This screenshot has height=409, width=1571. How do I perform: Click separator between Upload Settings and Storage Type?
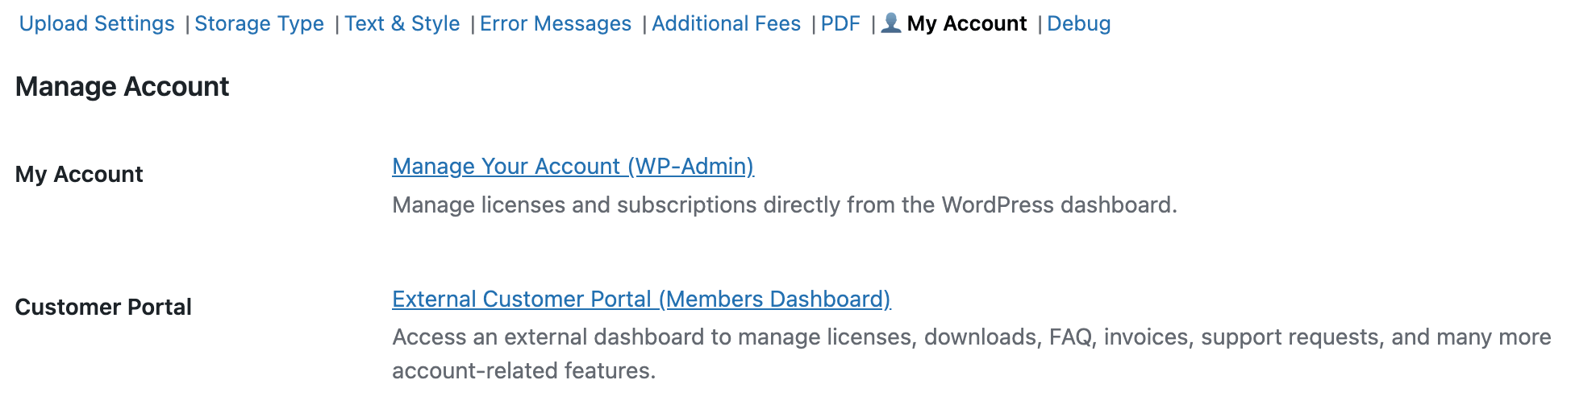click(187, 25)
